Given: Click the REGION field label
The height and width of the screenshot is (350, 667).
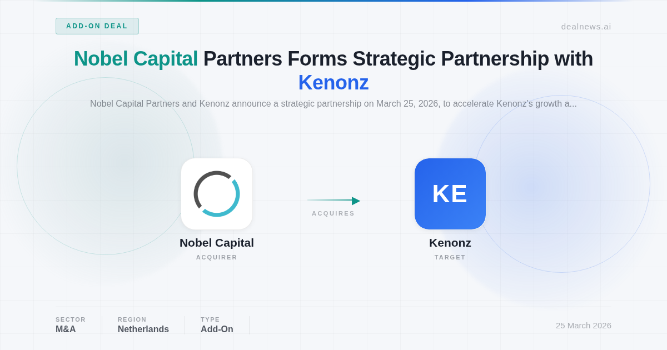Looking at the screenshot, I should [132, 319].
